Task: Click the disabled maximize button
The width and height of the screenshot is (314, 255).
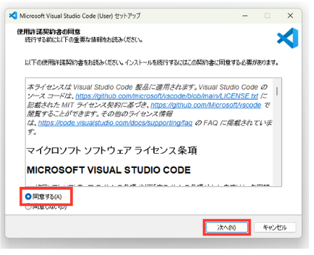Action: 268,15
